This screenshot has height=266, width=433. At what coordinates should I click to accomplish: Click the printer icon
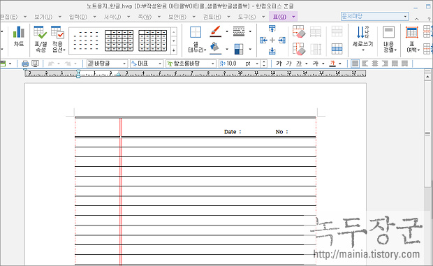(x=25, y=64)
